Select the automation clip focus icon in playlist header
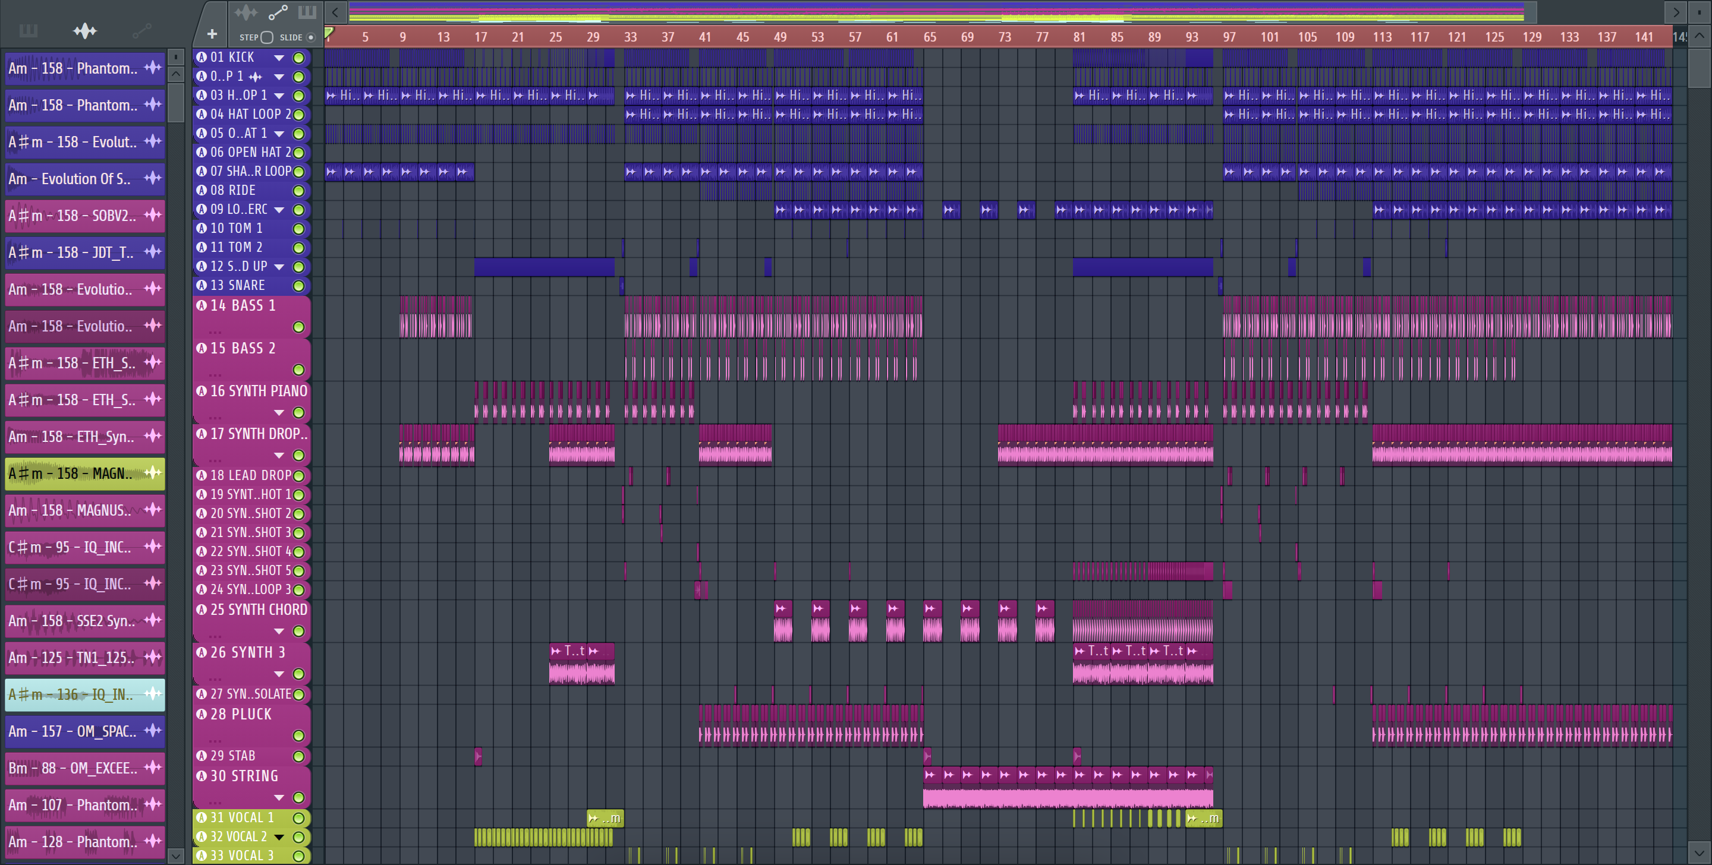Screen dimensions: 1712x865 [278, 12]
